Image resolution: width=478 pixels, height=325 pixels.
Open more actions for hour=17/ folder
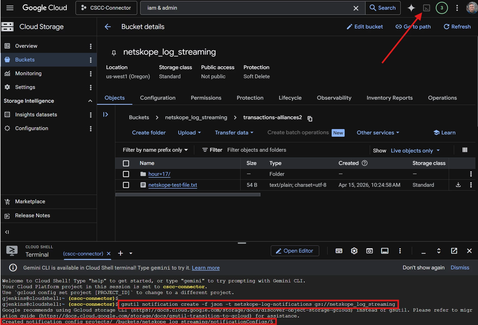click(471, 174)
